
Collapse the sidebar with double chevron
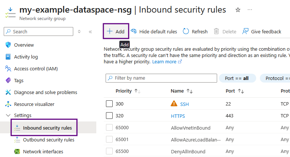pyautogui.click(x=90, y=32)
